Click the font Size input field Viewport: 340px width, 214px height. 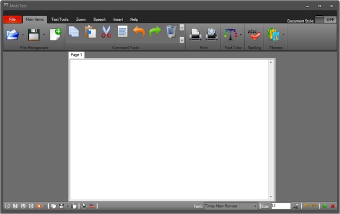coord(280,206)
